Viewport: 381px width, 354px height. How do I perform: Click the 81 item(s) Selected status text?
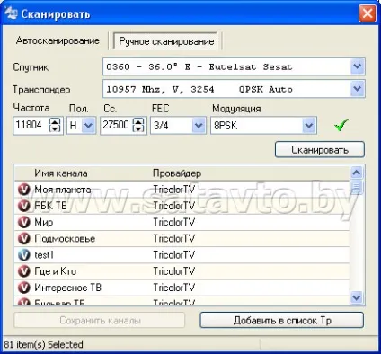click(43, 344)
